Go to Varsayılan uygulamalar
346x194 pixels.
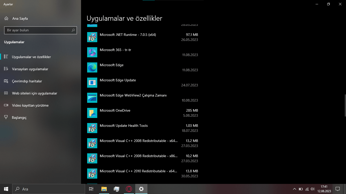click(41, 69)
